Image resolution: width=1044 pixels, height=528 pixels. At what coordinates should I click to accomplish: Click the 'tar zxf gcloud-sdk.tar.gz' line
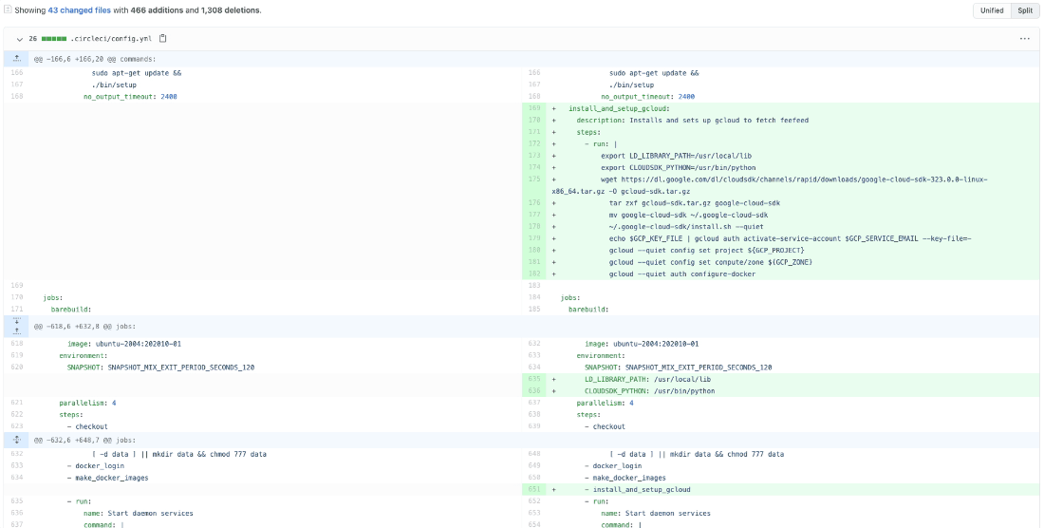(x=695, y=203)
